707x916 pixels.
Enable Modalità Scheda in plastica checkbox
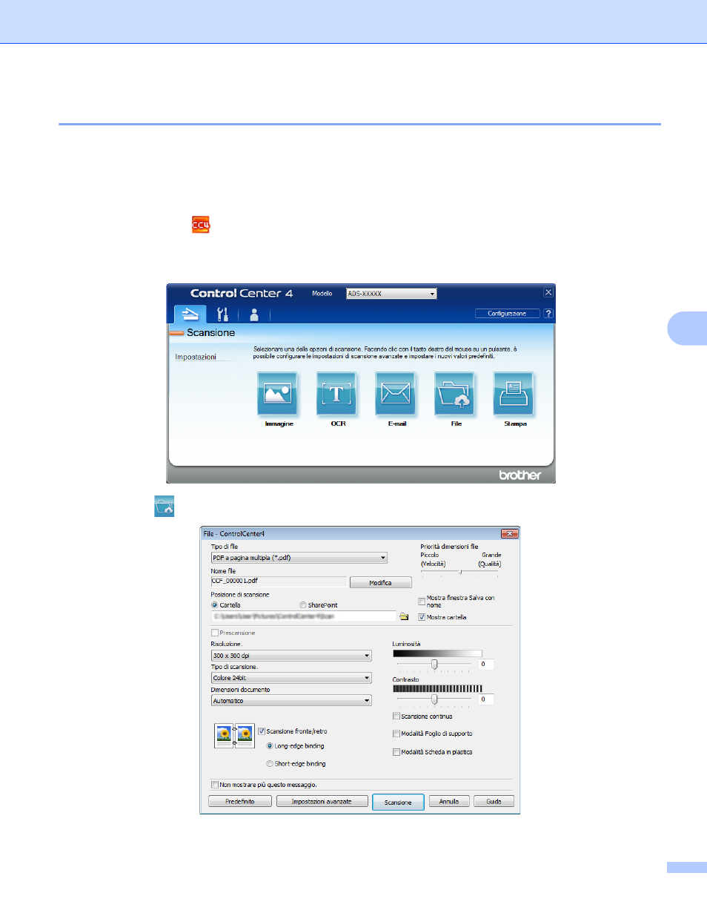(x=396, y=752)
